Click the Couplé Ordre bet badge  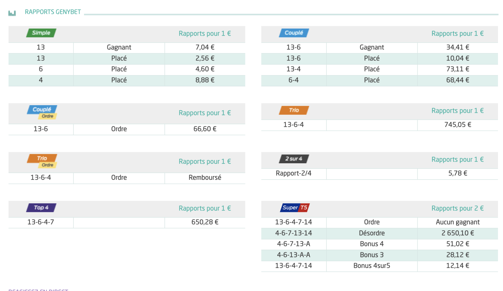[42, 112]
